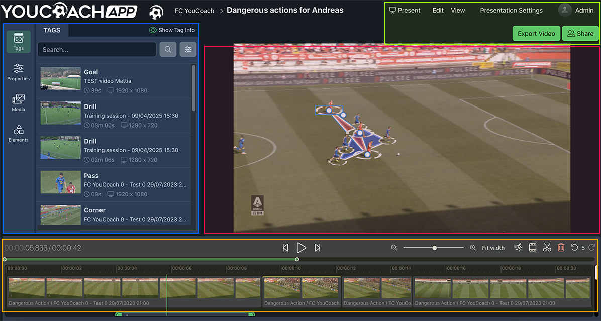Image resolution: width=601 pixels, height=321 pixels.
Task: Skip to next clip
Action: (318, 248)
